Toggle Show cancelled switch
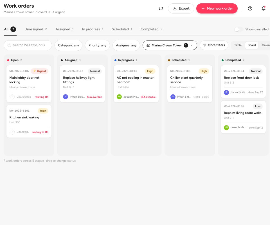Image resolution: width=270 pixels, height=225 pixels. click(239, 29)
